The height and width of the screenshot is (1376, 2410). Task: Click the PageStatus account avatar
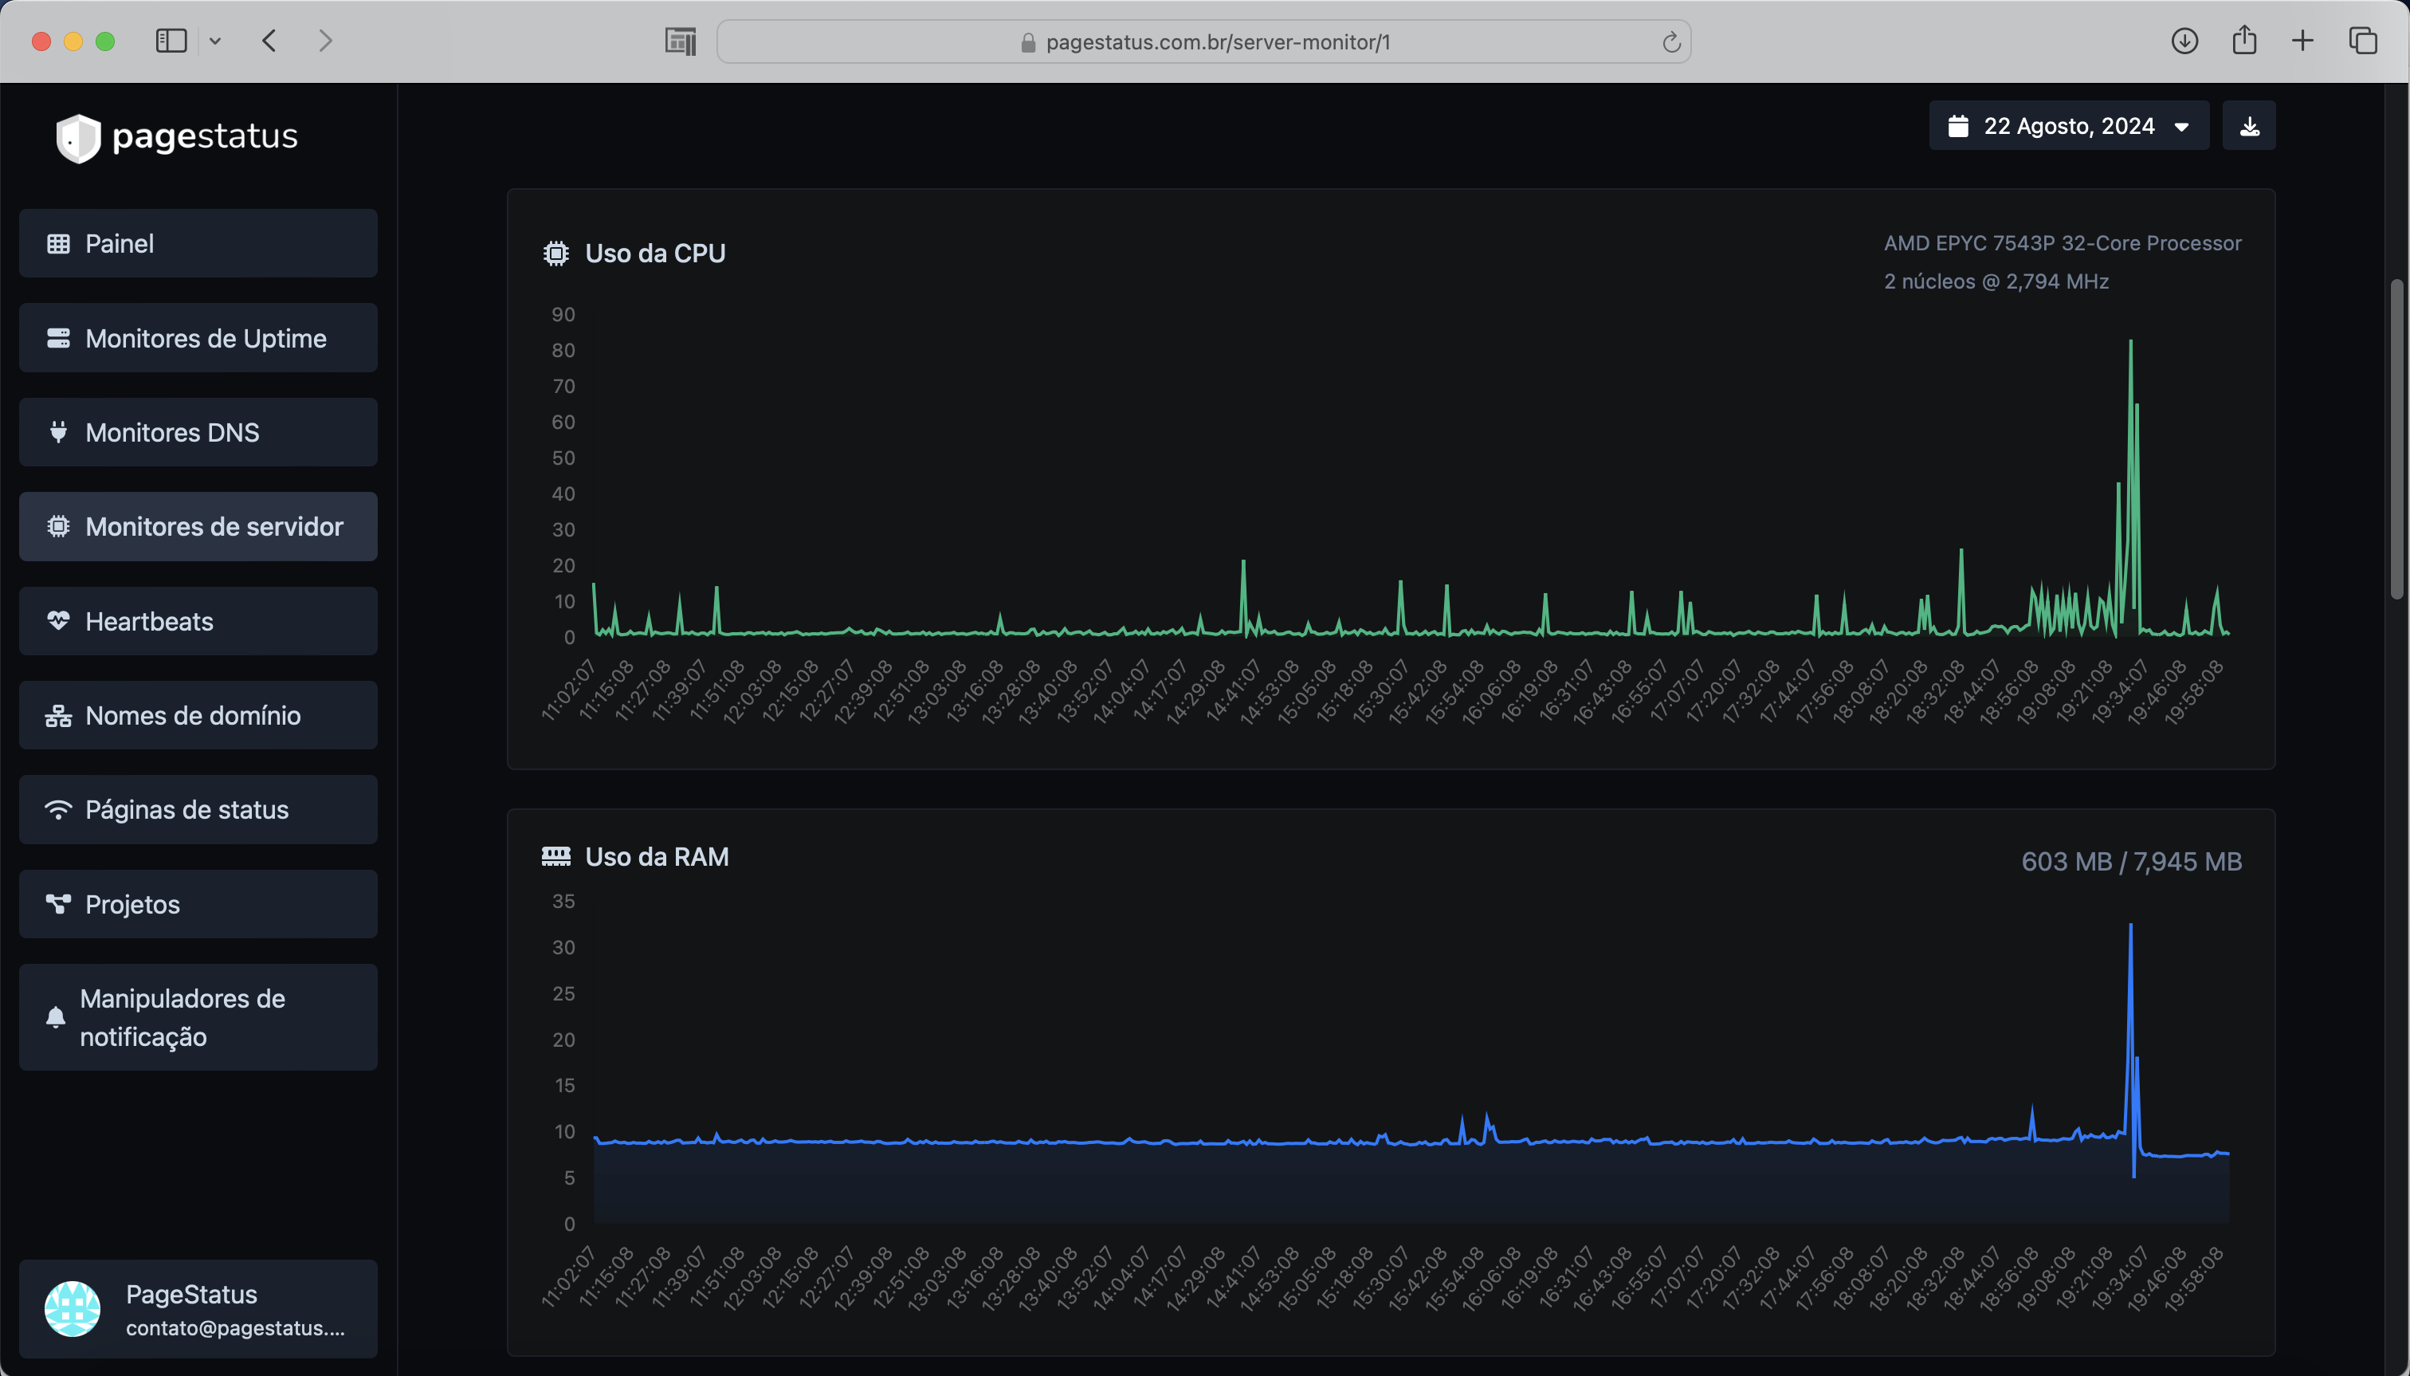point(73,1309)
